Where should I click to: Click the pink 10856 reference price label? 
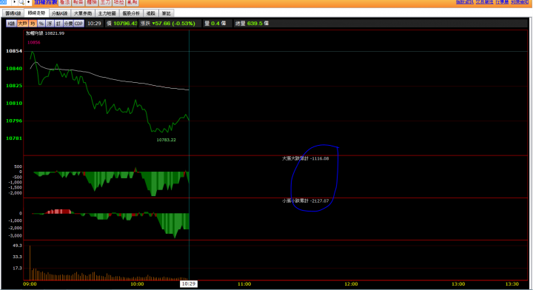point(33,42)
